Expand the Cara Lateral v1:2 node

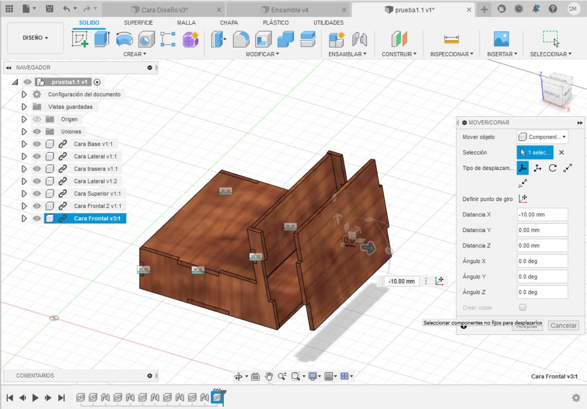24,181
